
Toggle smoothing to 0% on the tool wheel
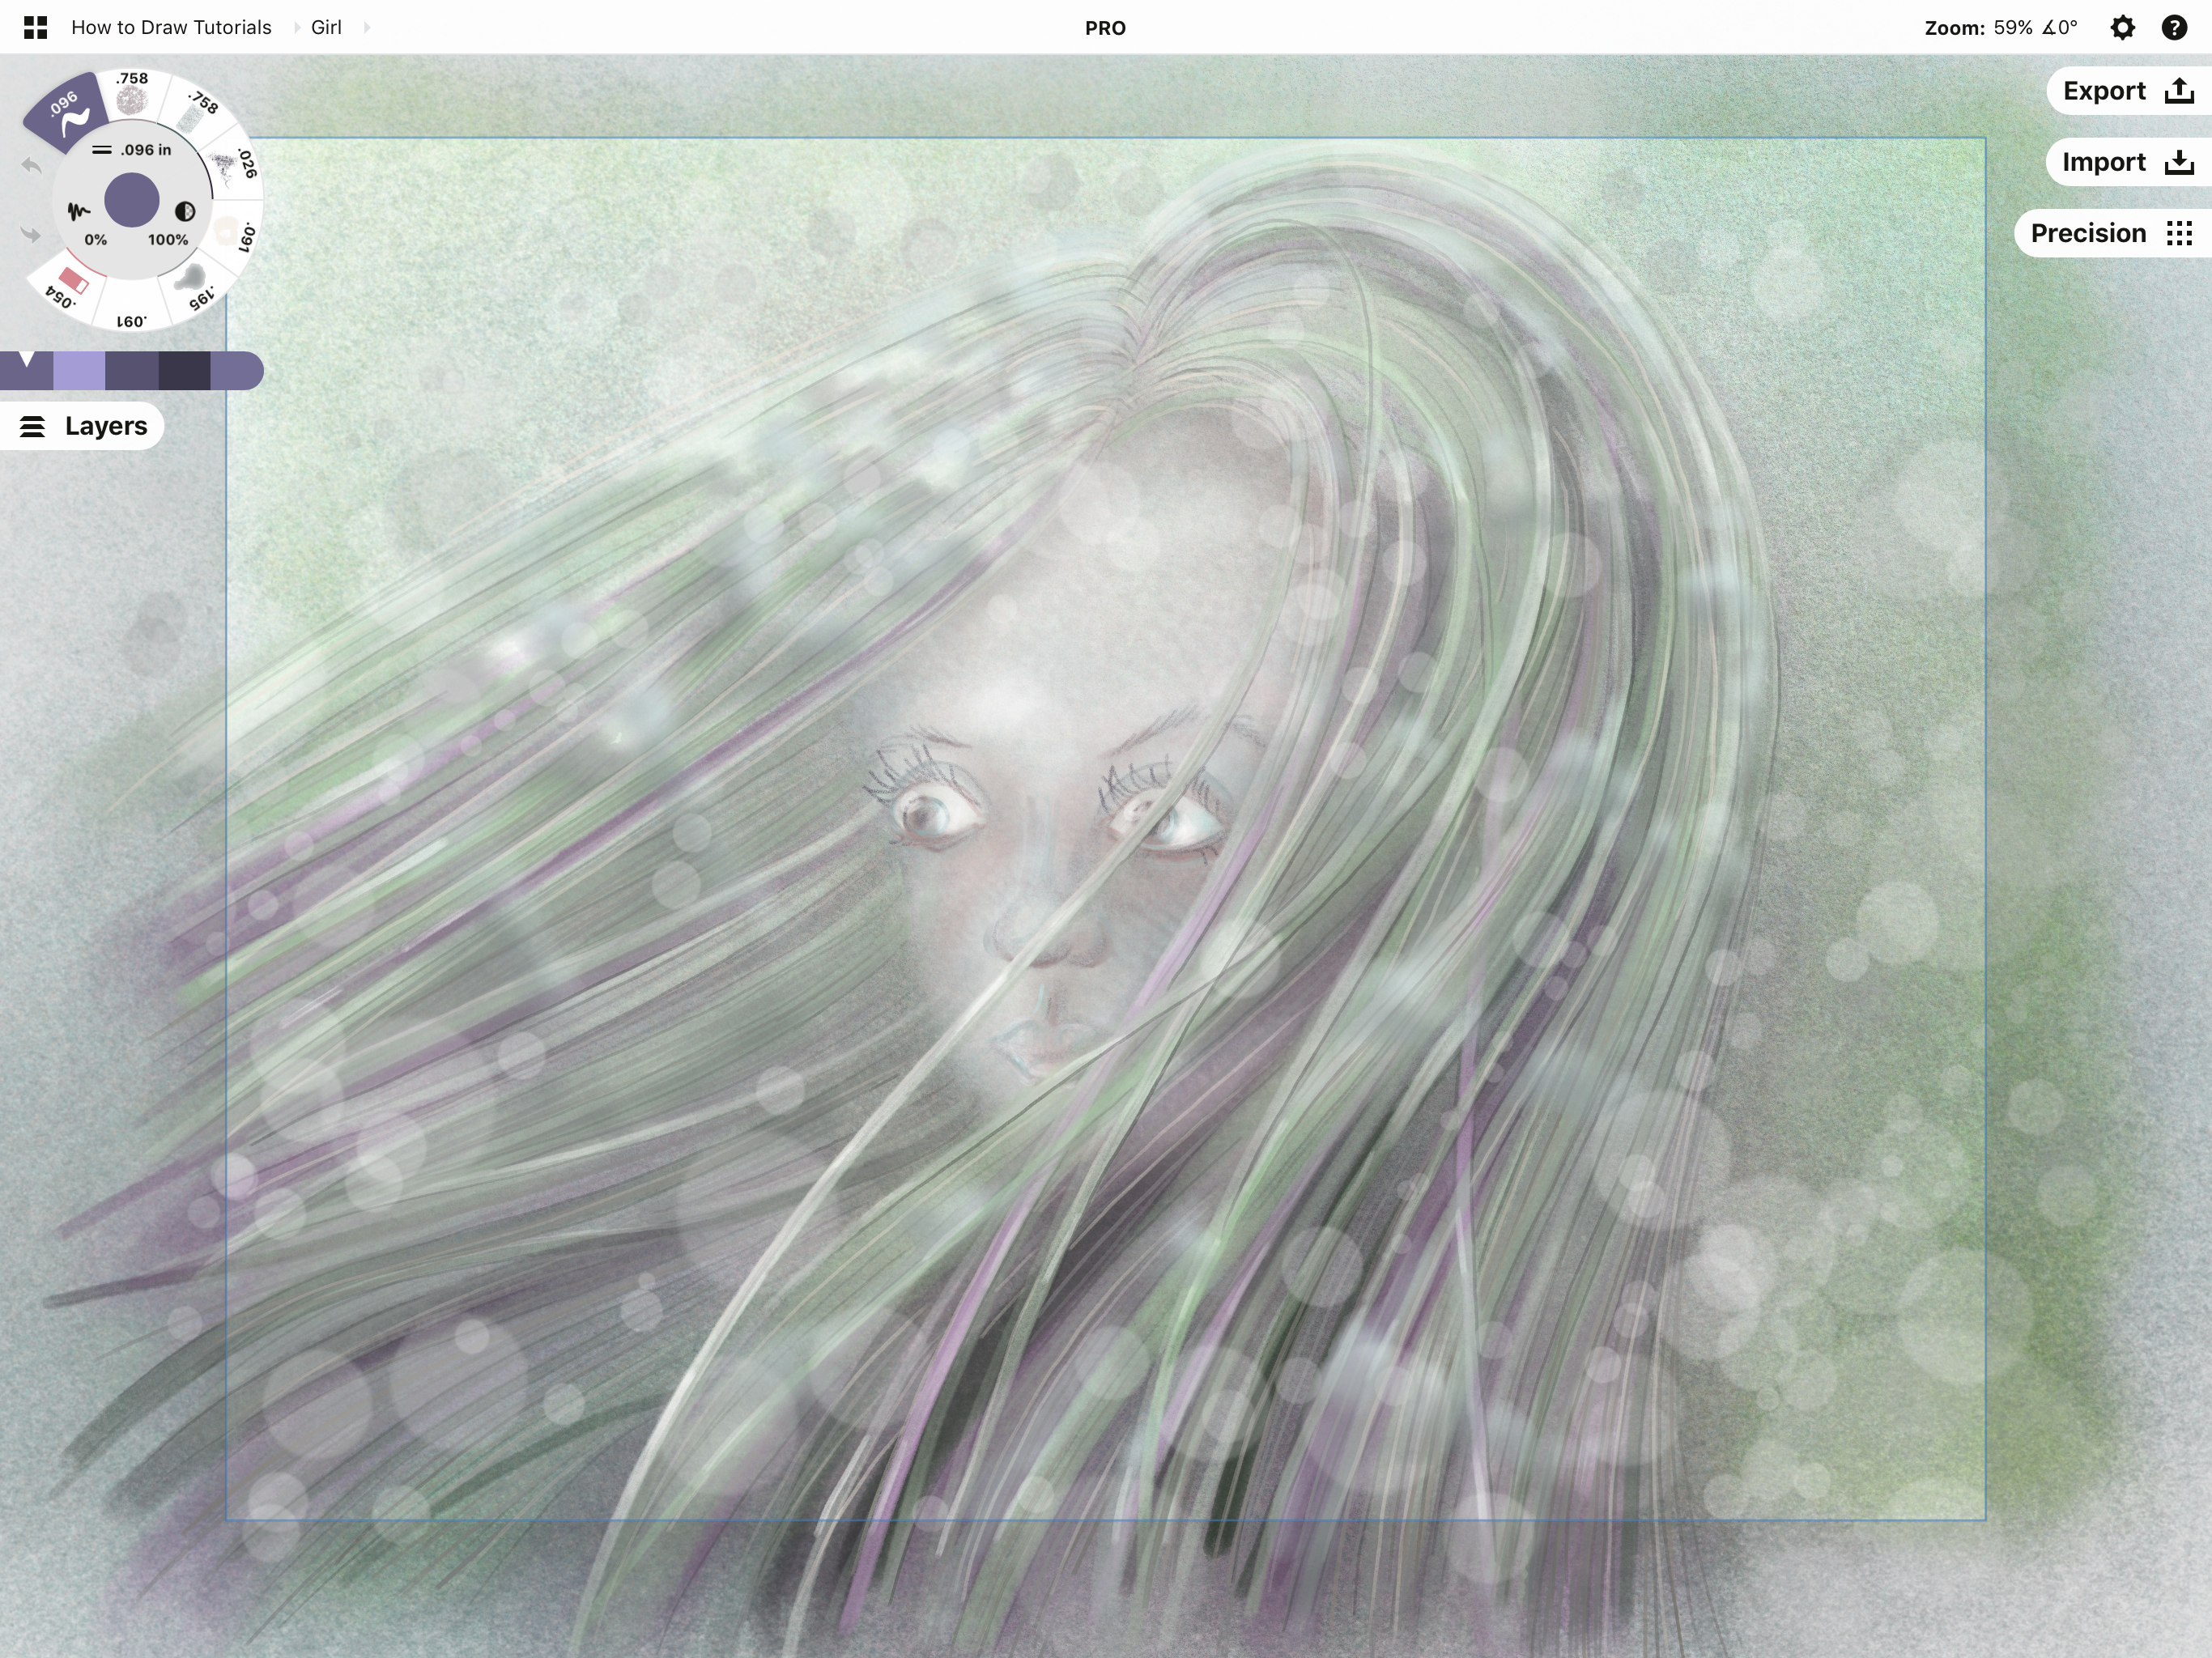pyautogui.click(x=96, y=241)
